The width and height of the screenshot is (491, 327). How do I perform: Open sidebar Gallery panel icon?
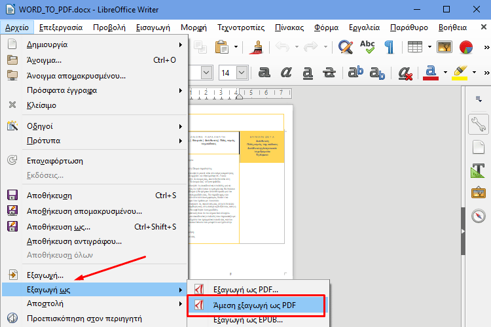479,192
